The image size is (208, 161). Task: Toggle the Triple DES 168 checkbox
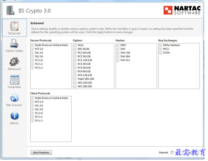75,79
